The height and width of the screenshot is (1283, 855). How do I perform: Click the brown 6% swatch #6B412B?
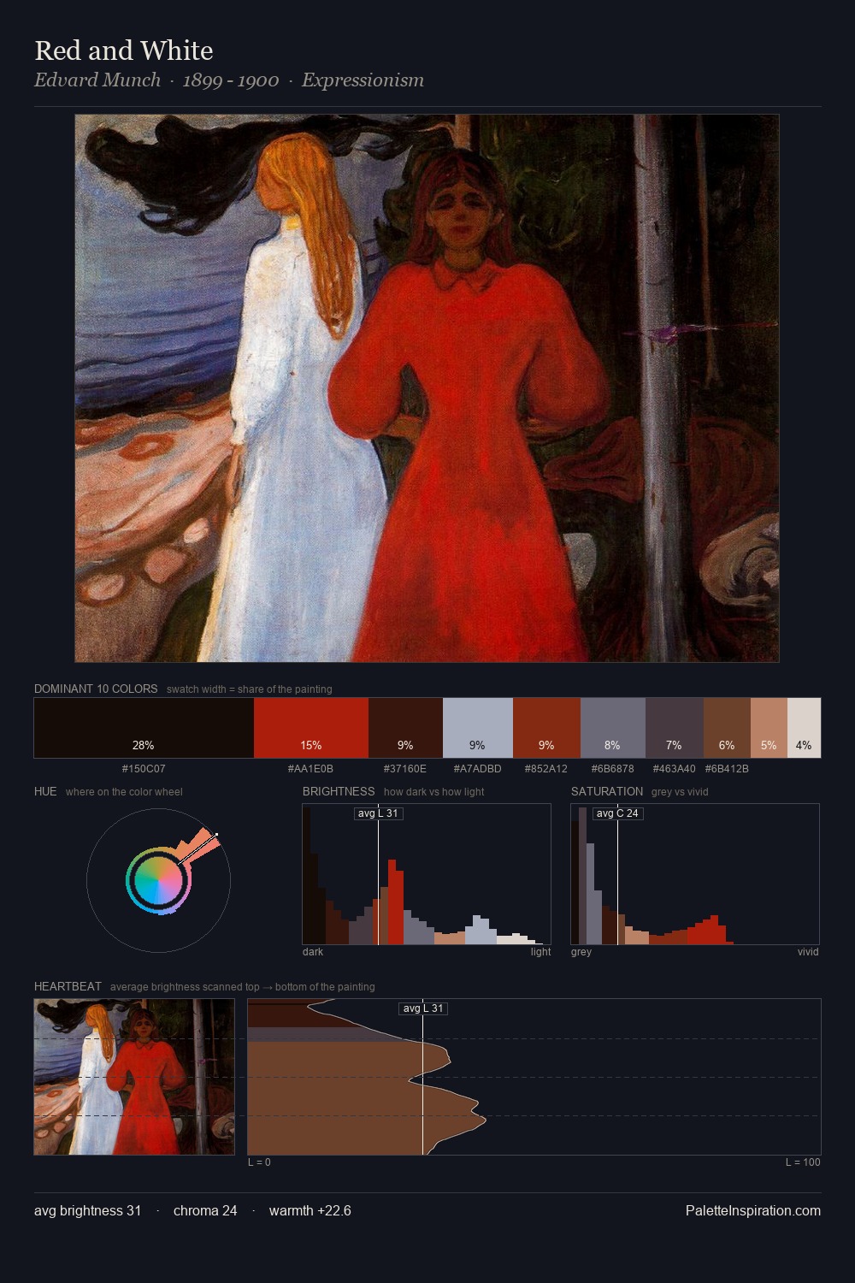pos(727,728)
